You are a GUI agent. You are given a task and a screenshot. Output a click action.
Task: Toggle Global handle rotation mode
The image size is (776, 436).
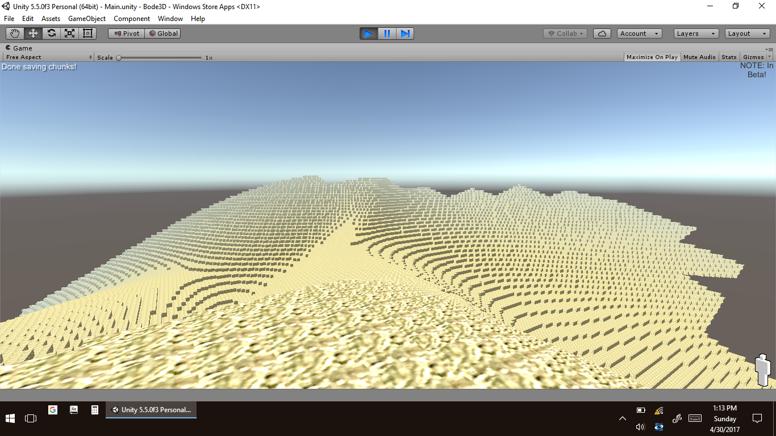(163, 33)
